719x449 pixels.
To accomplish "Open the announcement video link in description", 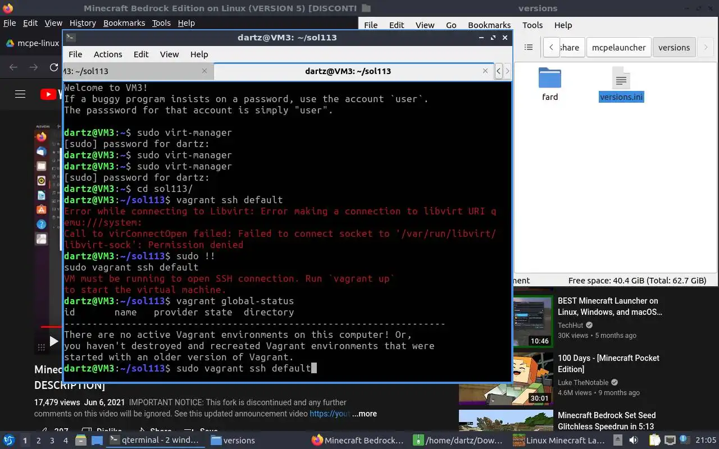I will click(x=330, y=414).
